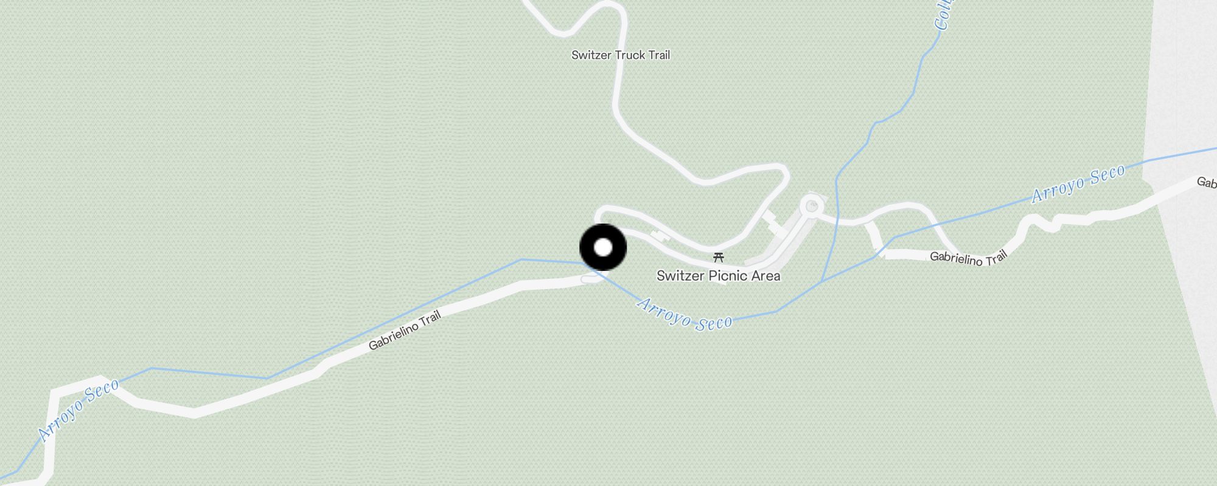
Task: Click the Gabrielino Trail label east of the picnic area
Action: [x=968, y=259]
